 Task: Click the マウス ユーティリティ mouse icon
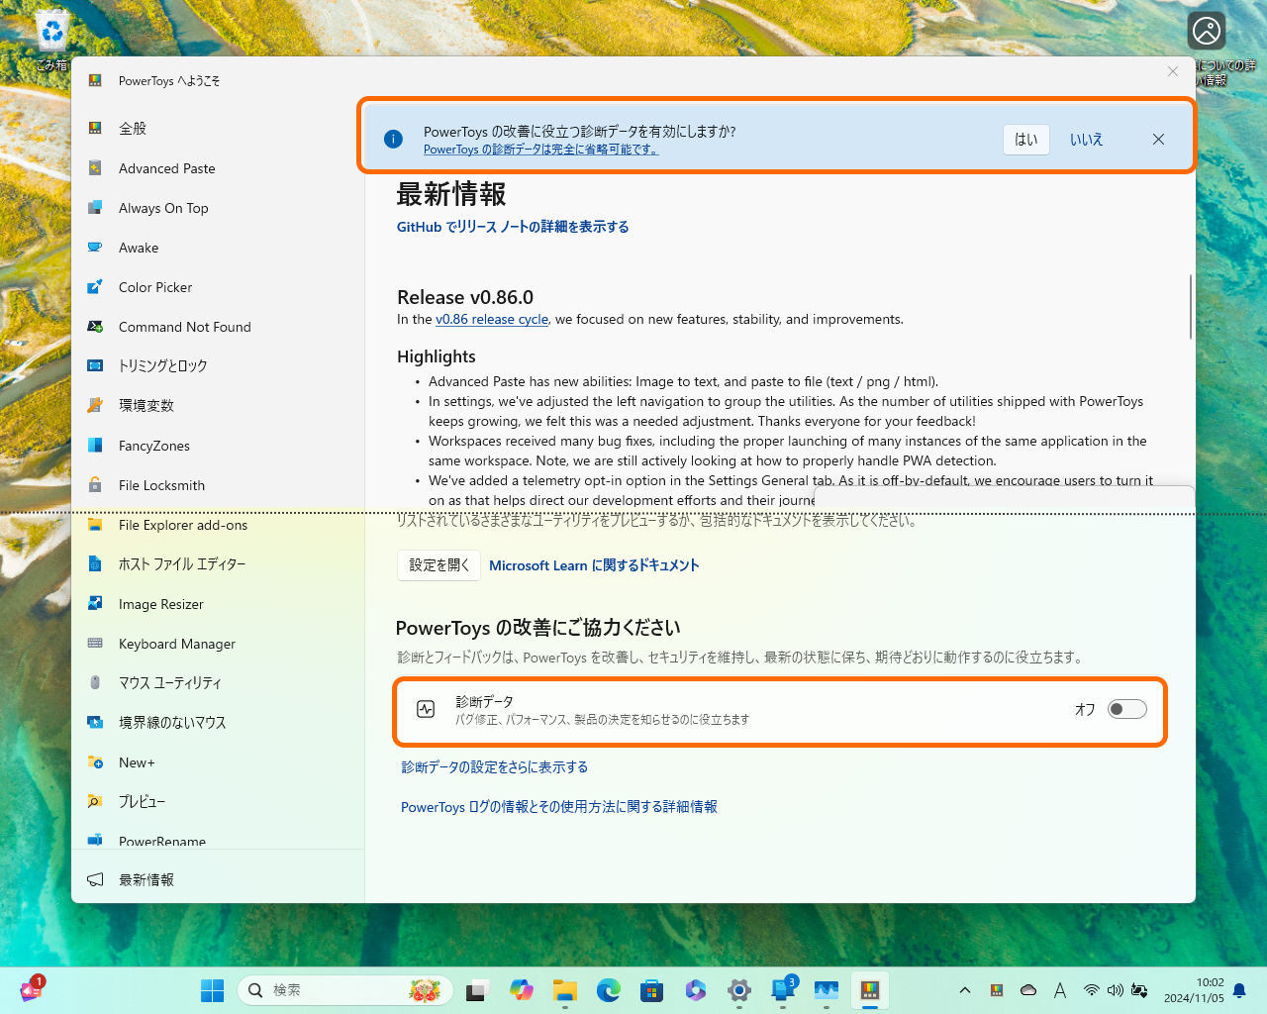click(x=95, y=683)
